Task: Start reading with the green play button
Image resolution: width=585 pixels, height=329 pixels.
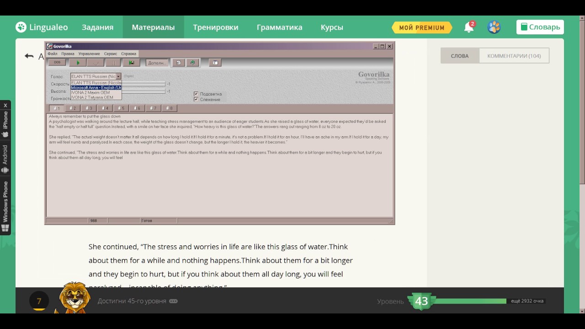Action: pyautogui.click(x=78, y=63)
